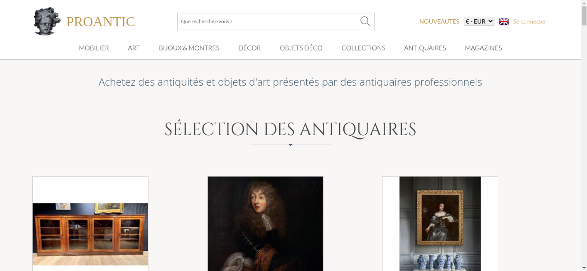Click the Nouveautés link
The width and height of the screenshot is (587, 271).
[x=439, y=21]
